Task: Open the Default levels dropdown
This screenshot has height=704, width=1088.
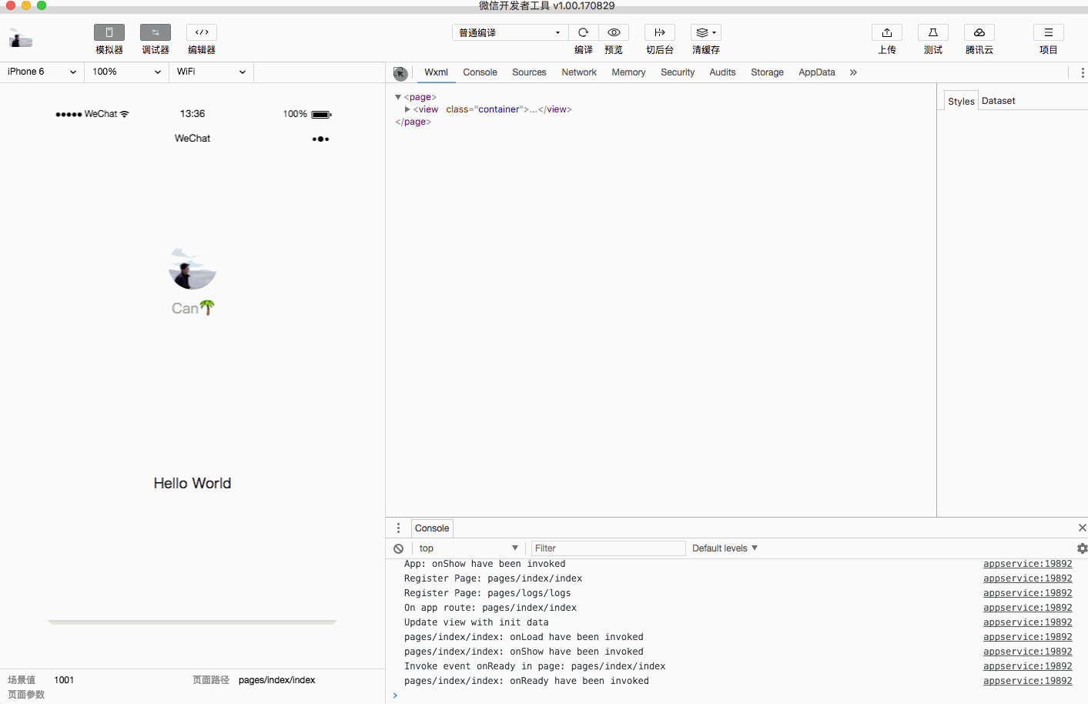Action: pyautogui.click(x=725, y=548)
